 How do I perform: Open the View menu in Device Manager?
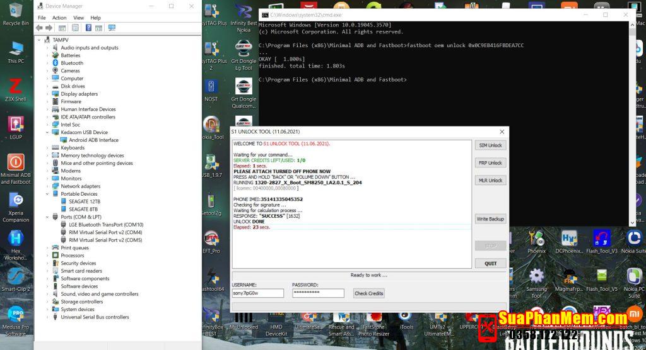click(78, 18)
